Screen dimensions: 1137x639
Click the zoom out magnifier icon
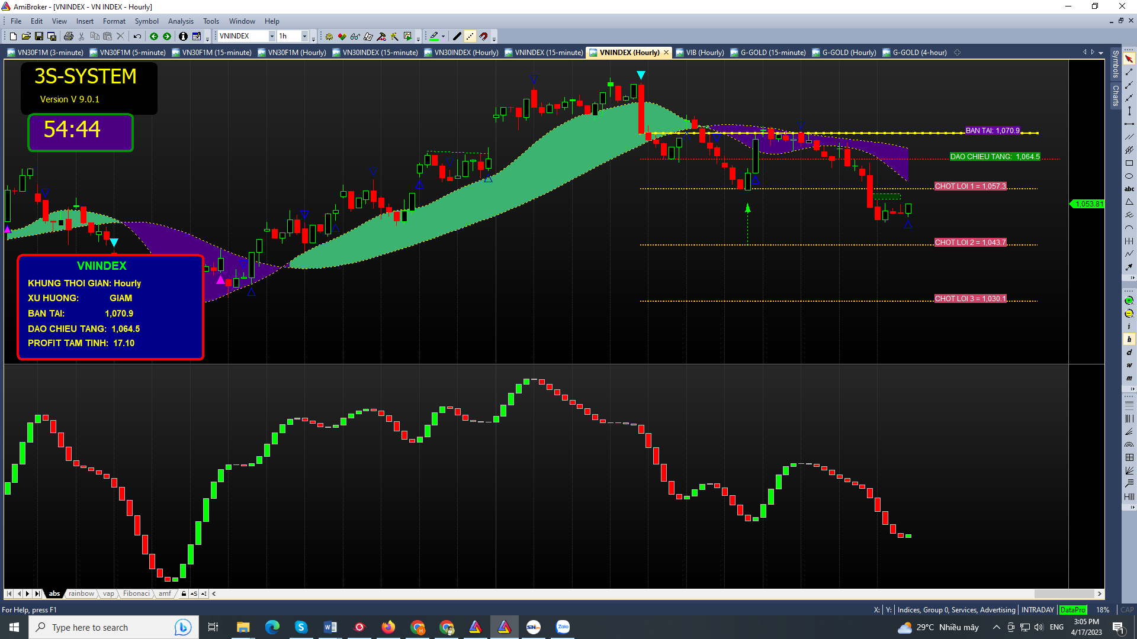click(x=1129, y=314)
